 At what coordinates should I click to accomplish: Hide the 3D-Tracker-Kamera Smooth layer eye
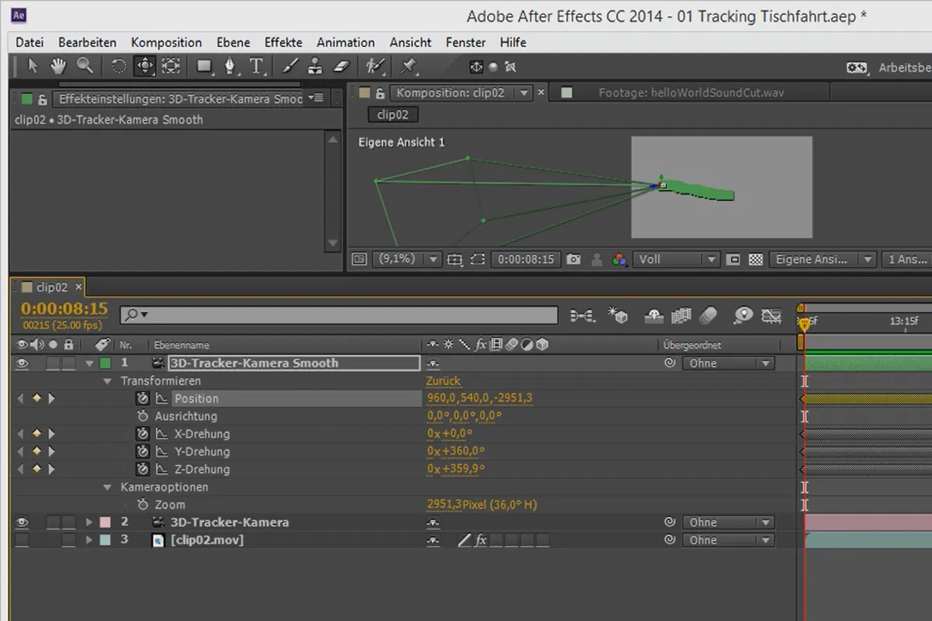pos(22,363)
